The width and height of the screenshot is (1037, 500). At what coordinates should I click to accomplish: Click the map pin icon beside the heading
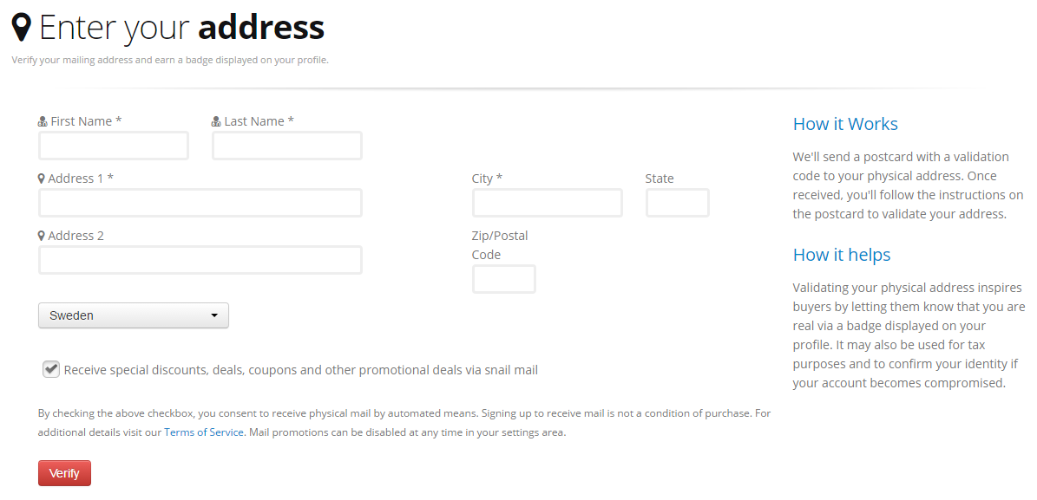(x=22, y=28)
